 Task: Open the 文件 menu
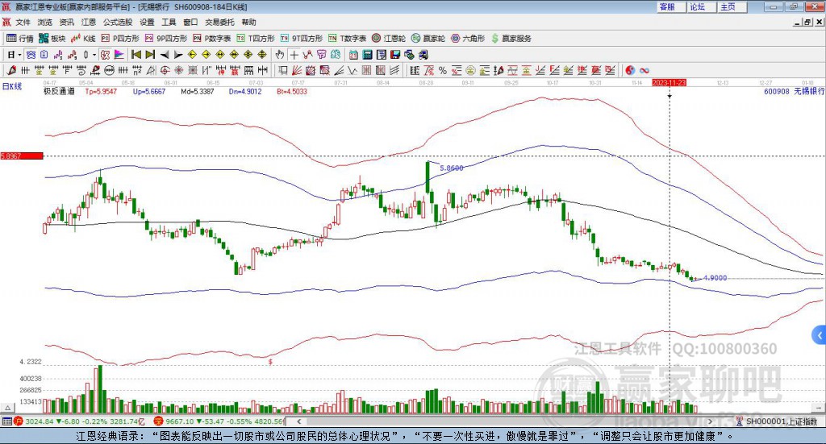(23, 22)
